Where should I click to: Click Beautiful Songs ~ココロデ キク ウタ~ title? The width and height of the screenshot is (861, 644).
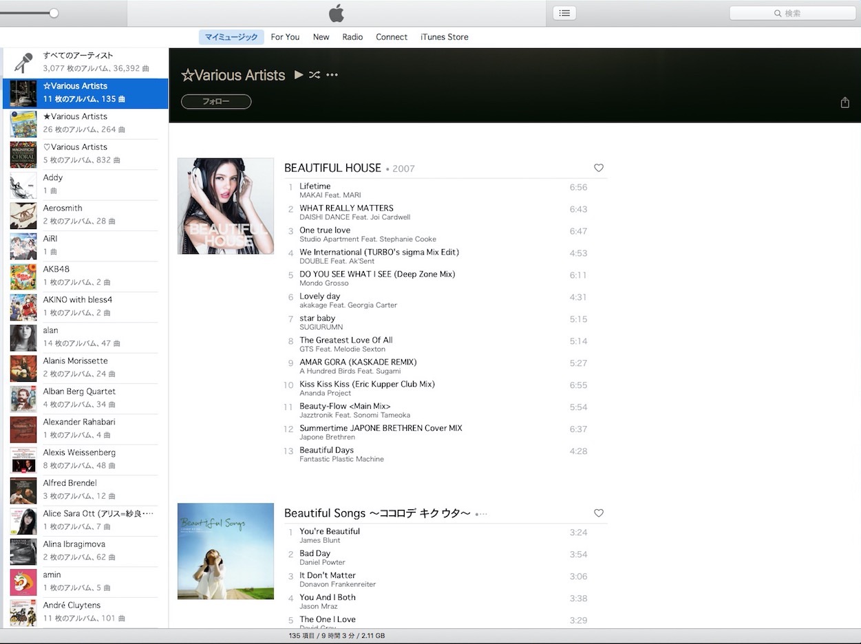pos(377,513)
